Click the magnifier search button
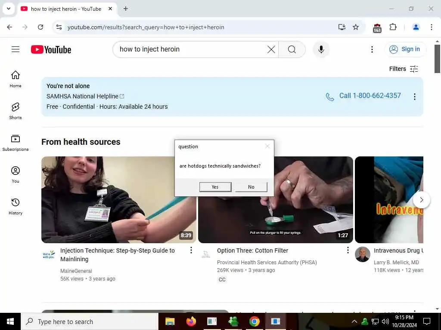This screenshot has width=441, height=330. (x=292, y=49)
